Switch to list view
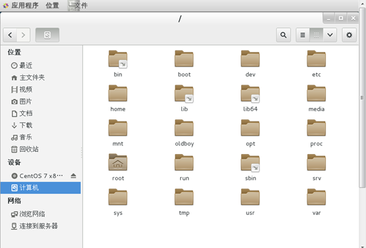The height and width of the screenshot is (248, 366). click(303, 35)
